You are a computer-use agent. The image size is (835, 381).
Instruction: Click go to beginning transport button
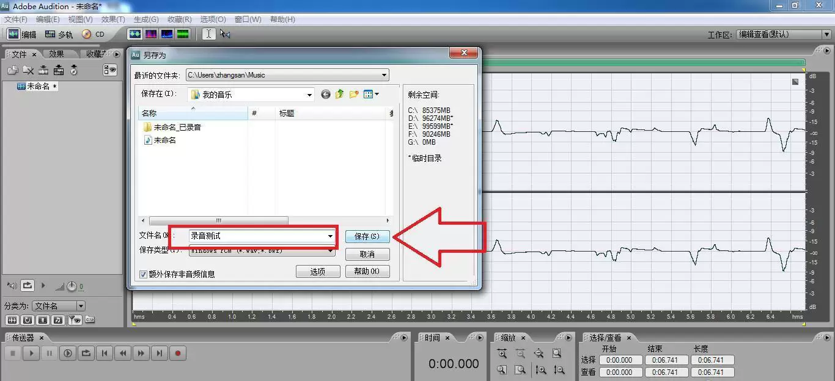(105, 353)
